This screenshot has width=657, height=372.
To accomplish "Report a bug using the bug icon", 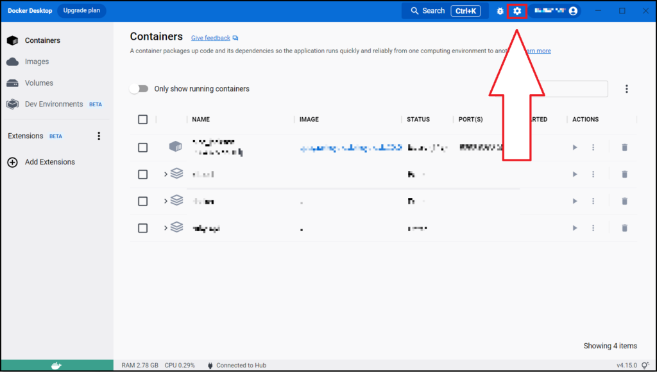I will point(500,10).
